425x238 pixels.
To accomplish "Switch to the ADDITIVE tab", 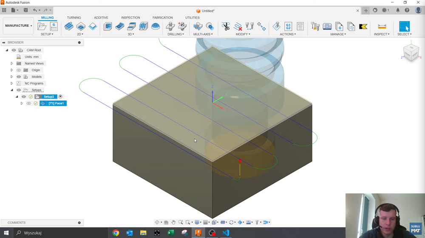I will (x=101, y=17).
